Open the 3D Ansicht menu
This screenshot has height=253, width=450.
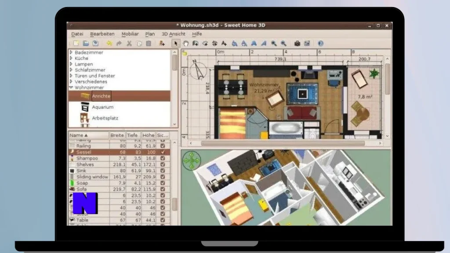(173, 34)
